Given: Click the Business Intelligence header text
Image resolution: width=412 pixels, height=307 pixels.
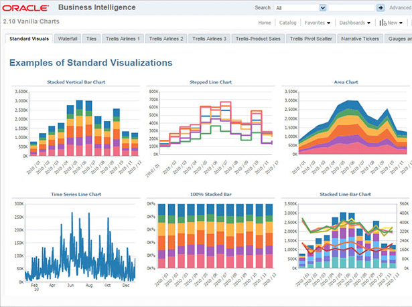Looking at the screenshot, I should tap(97, 7).
